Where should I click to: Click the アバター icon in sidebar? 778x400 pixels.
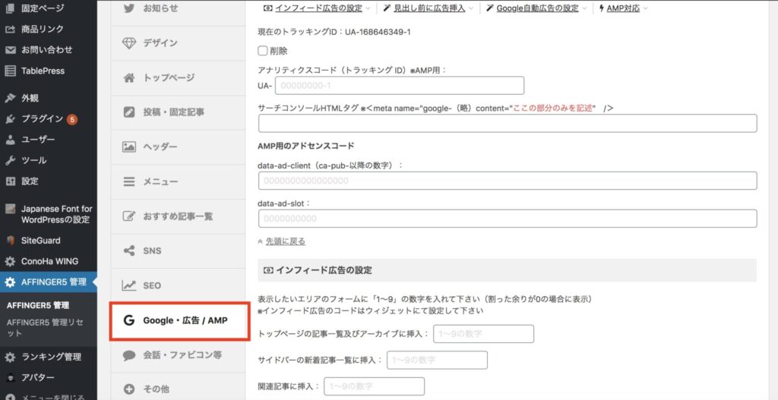pyautogui.click(x=10, y=378)
